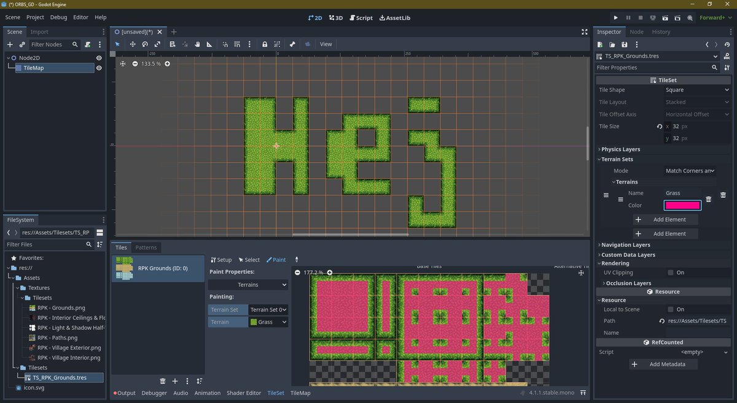The image size is (737, 403).
Task: Switch to Paint mode in the TileSet panel
Action: pos(276,259)
